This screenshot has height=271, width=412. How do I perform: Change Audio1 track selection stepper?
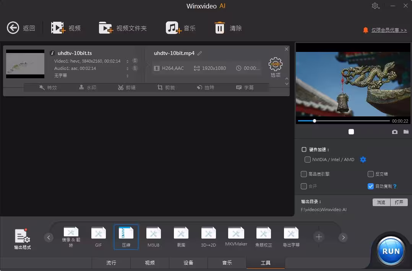127,68
